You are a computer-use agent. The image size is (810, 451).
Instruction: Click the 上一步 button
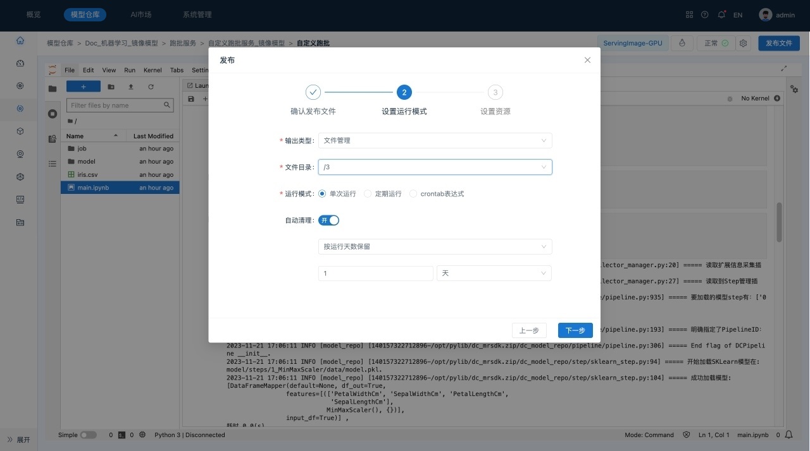point(529,330)
